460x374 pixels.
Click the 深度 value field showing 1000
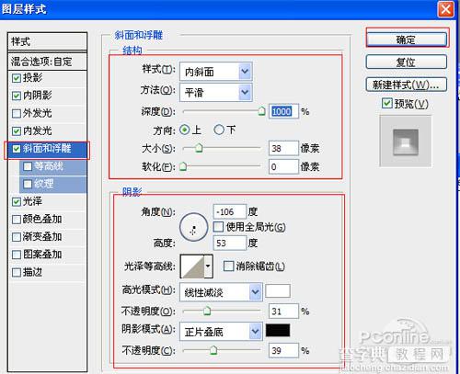tap(283, 111)
